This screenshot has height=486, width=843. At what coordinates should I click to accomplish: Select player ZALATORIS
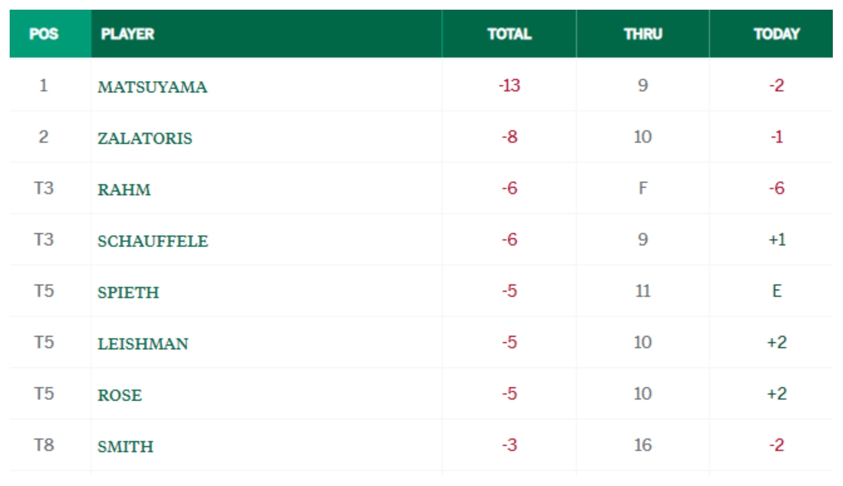[145, 138]
